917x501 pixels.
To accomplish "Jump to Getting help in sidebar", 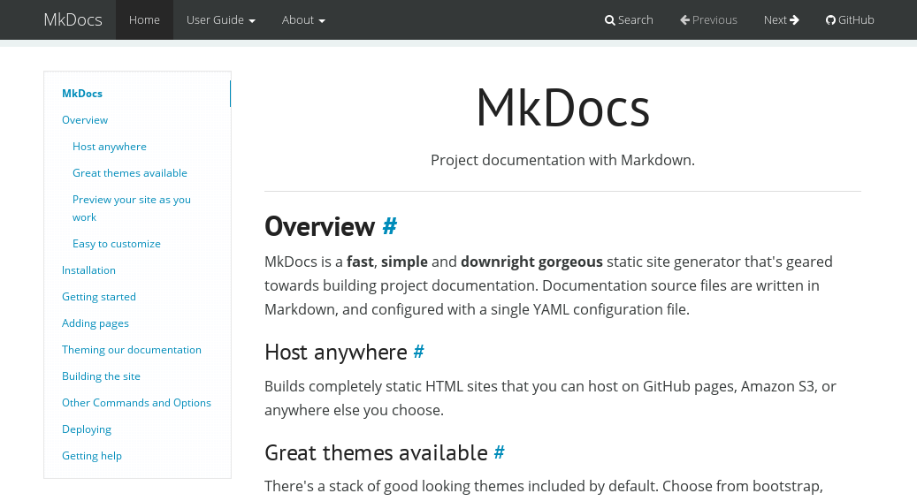I will tap(92, 456).
